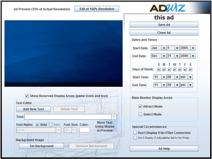This screenshot has height=159, width=212.
Task: Open the Start Date month dropdown
Action: coord(164,48)
